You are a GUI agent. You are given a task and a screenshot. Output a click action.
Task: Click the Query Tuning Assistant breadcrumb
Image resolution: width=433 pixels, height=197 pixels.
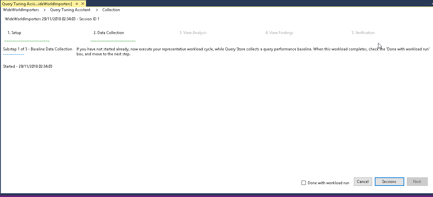tap(70, 10)
